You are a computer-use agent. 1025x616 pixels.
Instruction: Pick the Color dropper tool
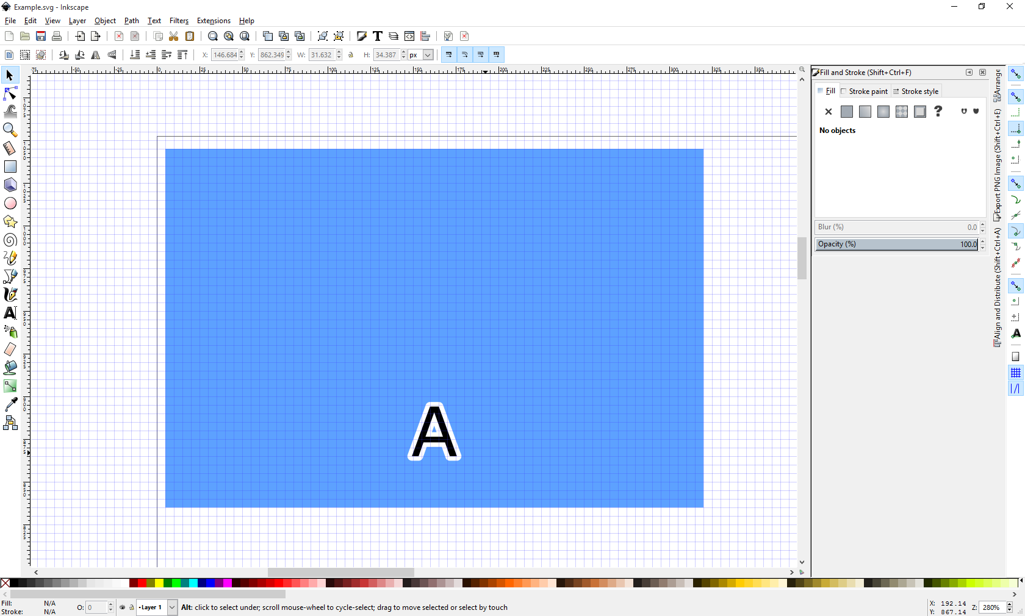pyautogui.click(x=10, y=404)
